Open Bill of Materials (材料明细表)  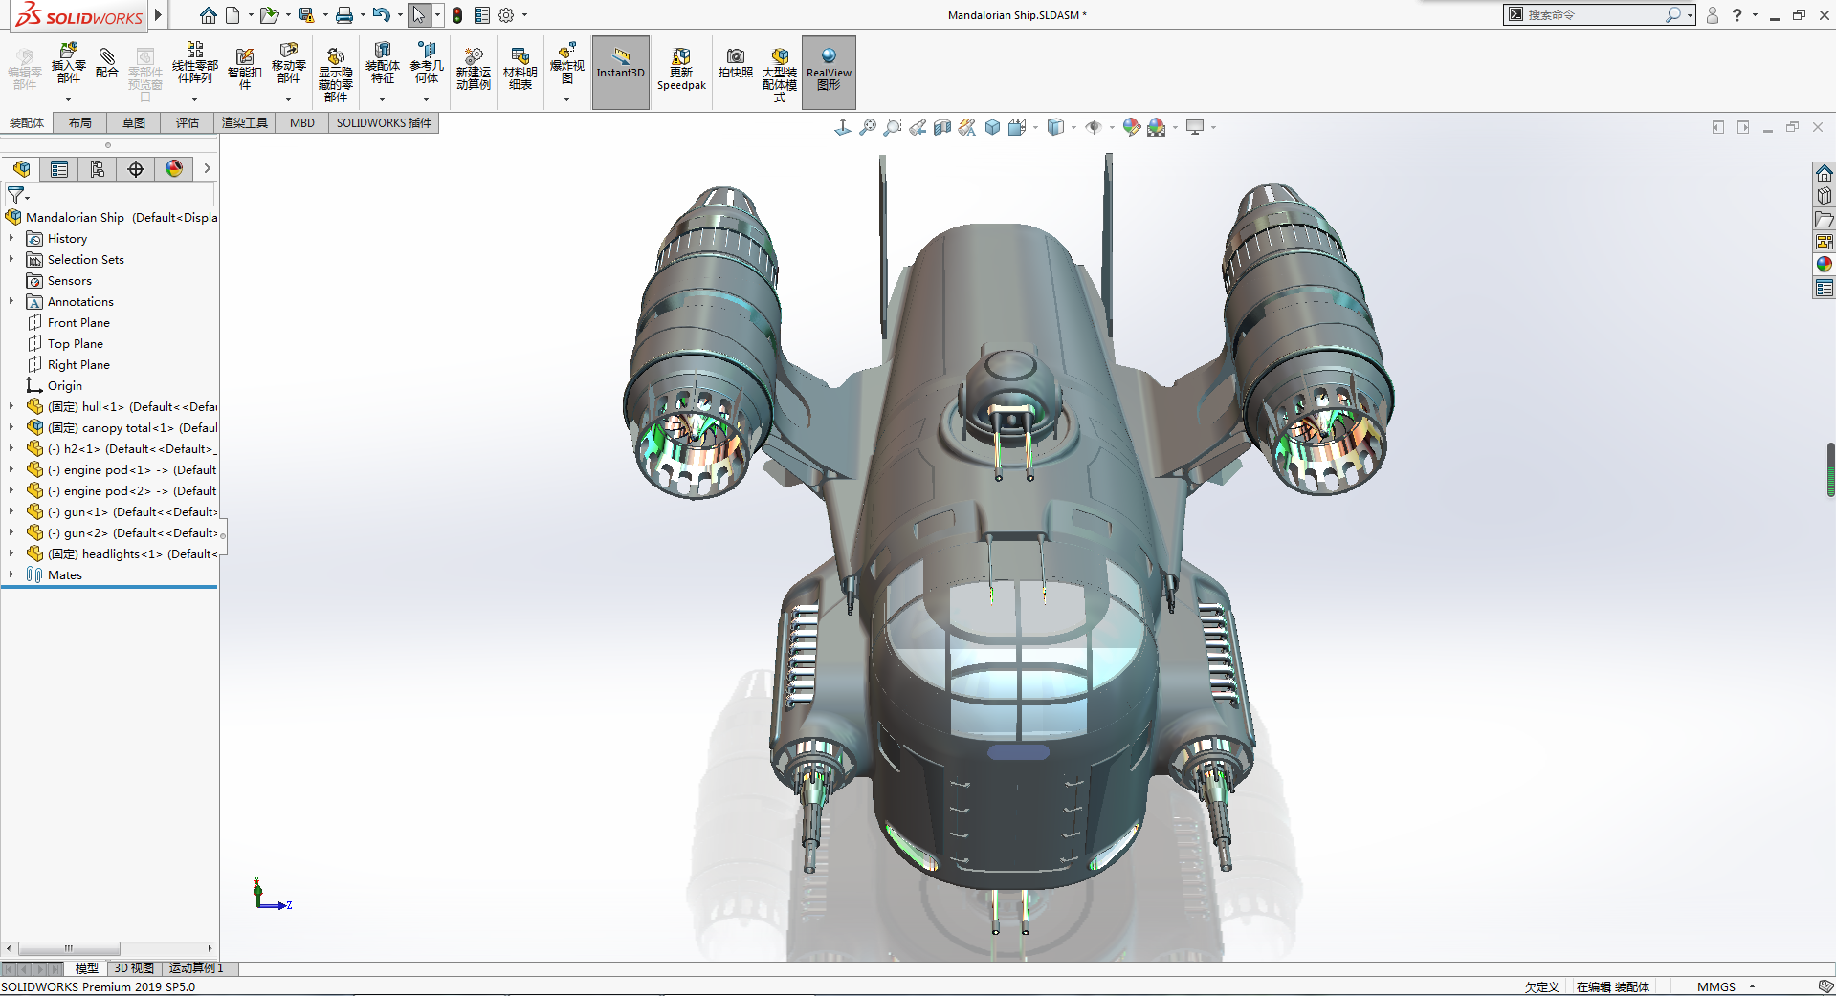click(520, 69)
